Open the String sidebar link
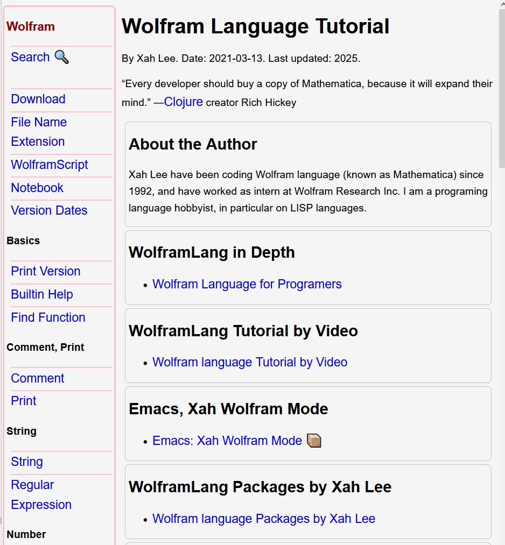This screenshot has width=505, height=545. 27,462
